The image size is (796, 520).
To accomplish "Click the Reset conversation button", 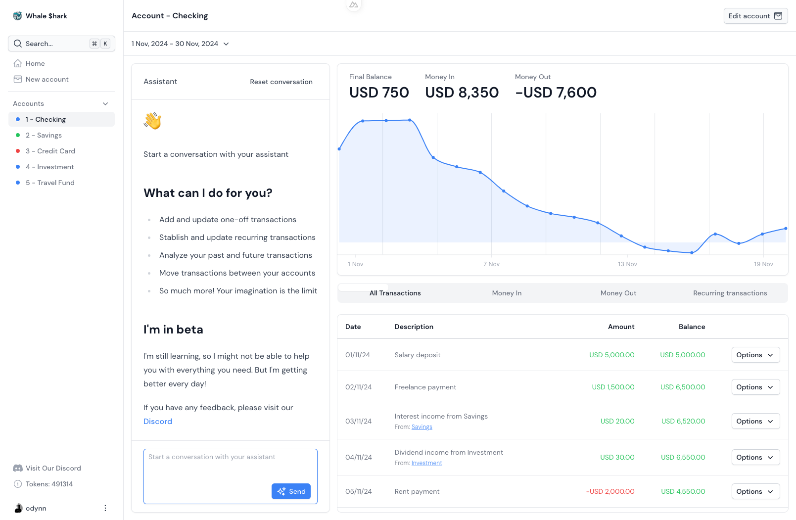I will (281, 82).
